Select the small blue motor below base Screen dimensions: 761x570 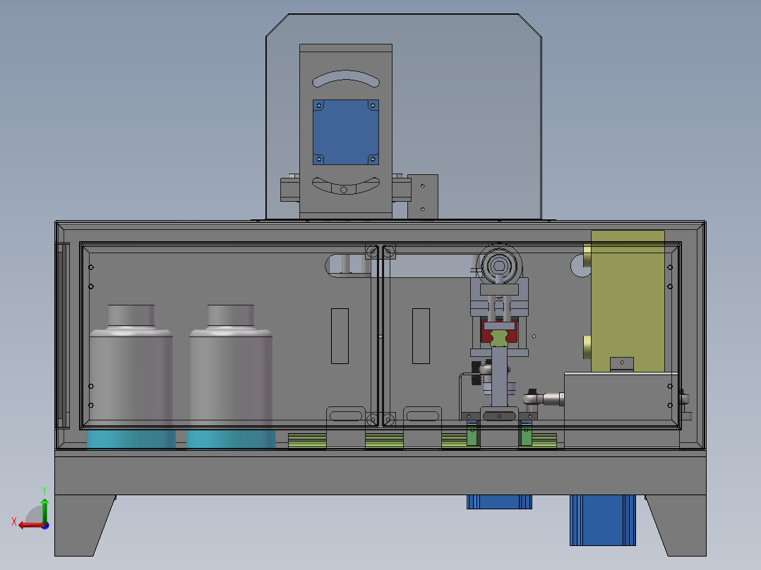499,502
